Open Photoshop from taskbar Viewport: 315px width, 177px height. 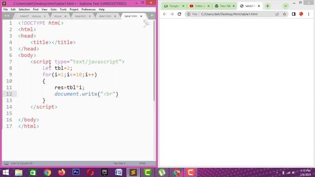point(76,173)
